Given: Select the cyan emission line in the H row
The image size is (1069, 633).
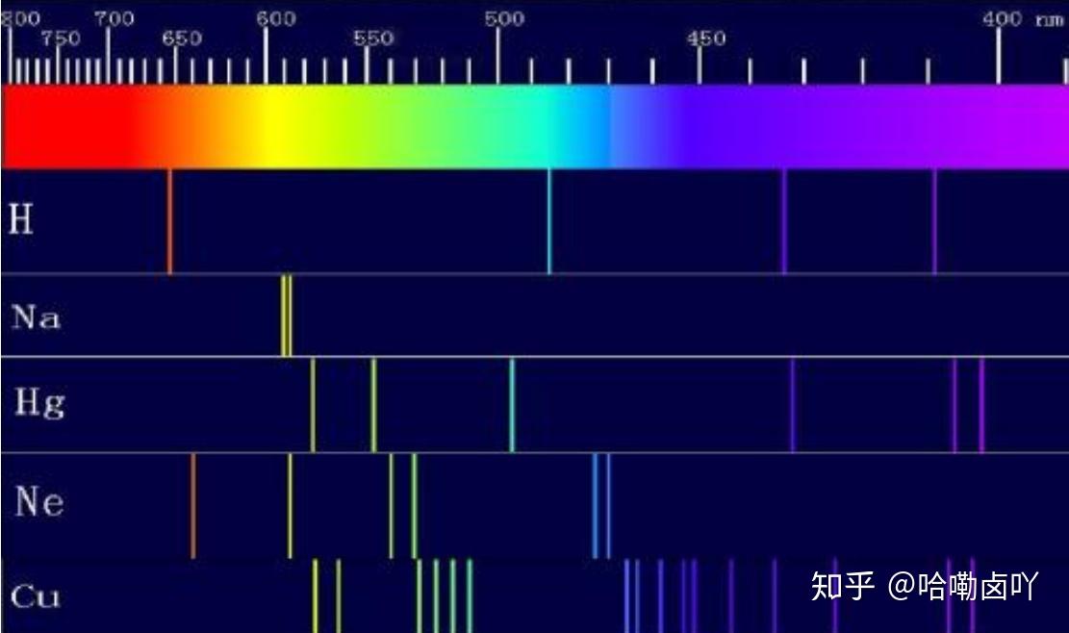Looking at the screenshot, I should pyautogui.click(x=549, y=221).
